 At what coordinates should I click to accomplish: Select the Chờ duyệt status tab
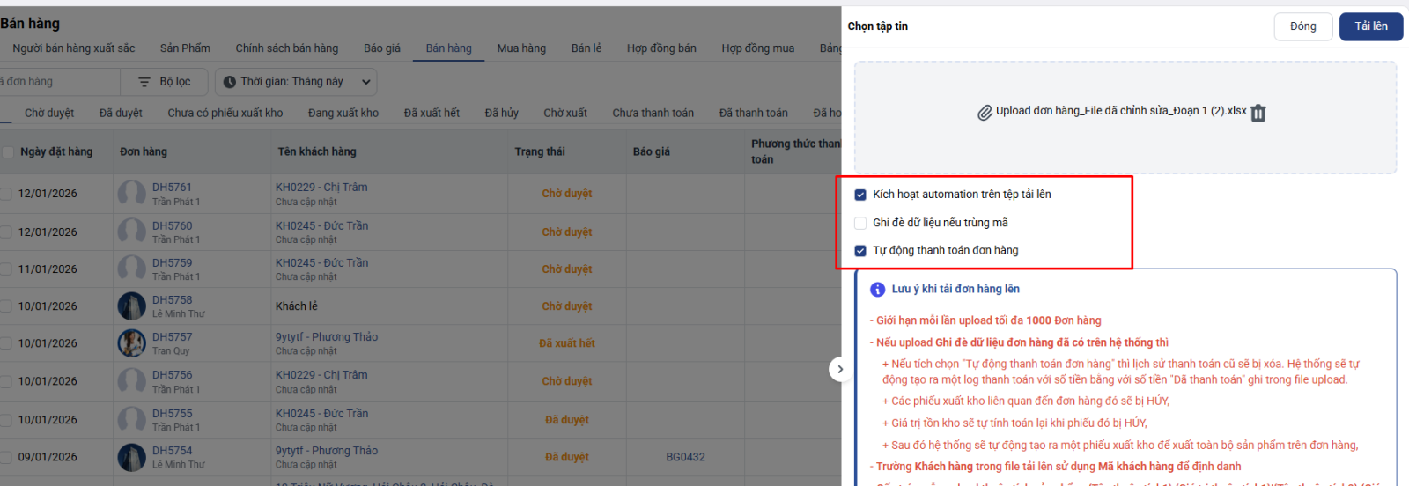tap(49, 113)
